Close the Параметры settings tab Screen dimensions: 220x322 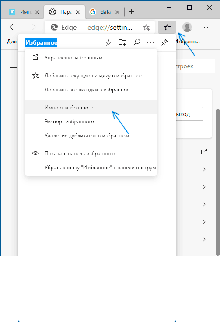pos(77,12)
